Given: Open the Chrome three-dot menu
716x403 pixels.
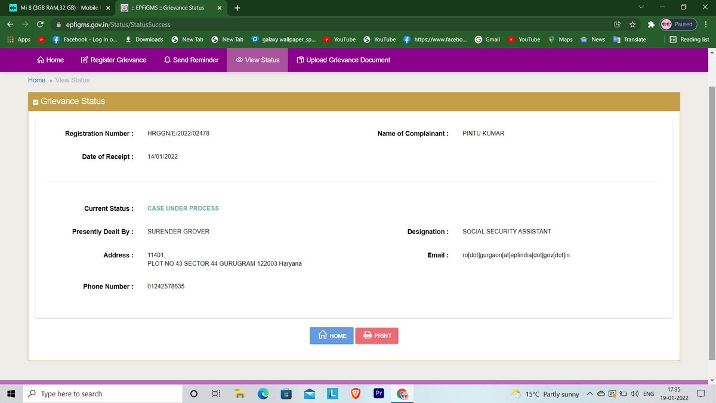Looking at the screenshot, I should (x=705, y=24).
